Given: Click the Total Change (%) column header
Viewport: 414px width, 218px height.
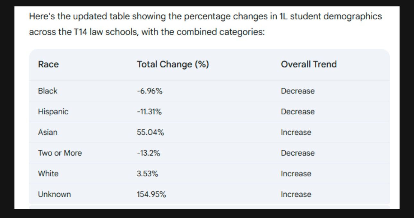Looking at the screenshot, I should click(173, 64).
